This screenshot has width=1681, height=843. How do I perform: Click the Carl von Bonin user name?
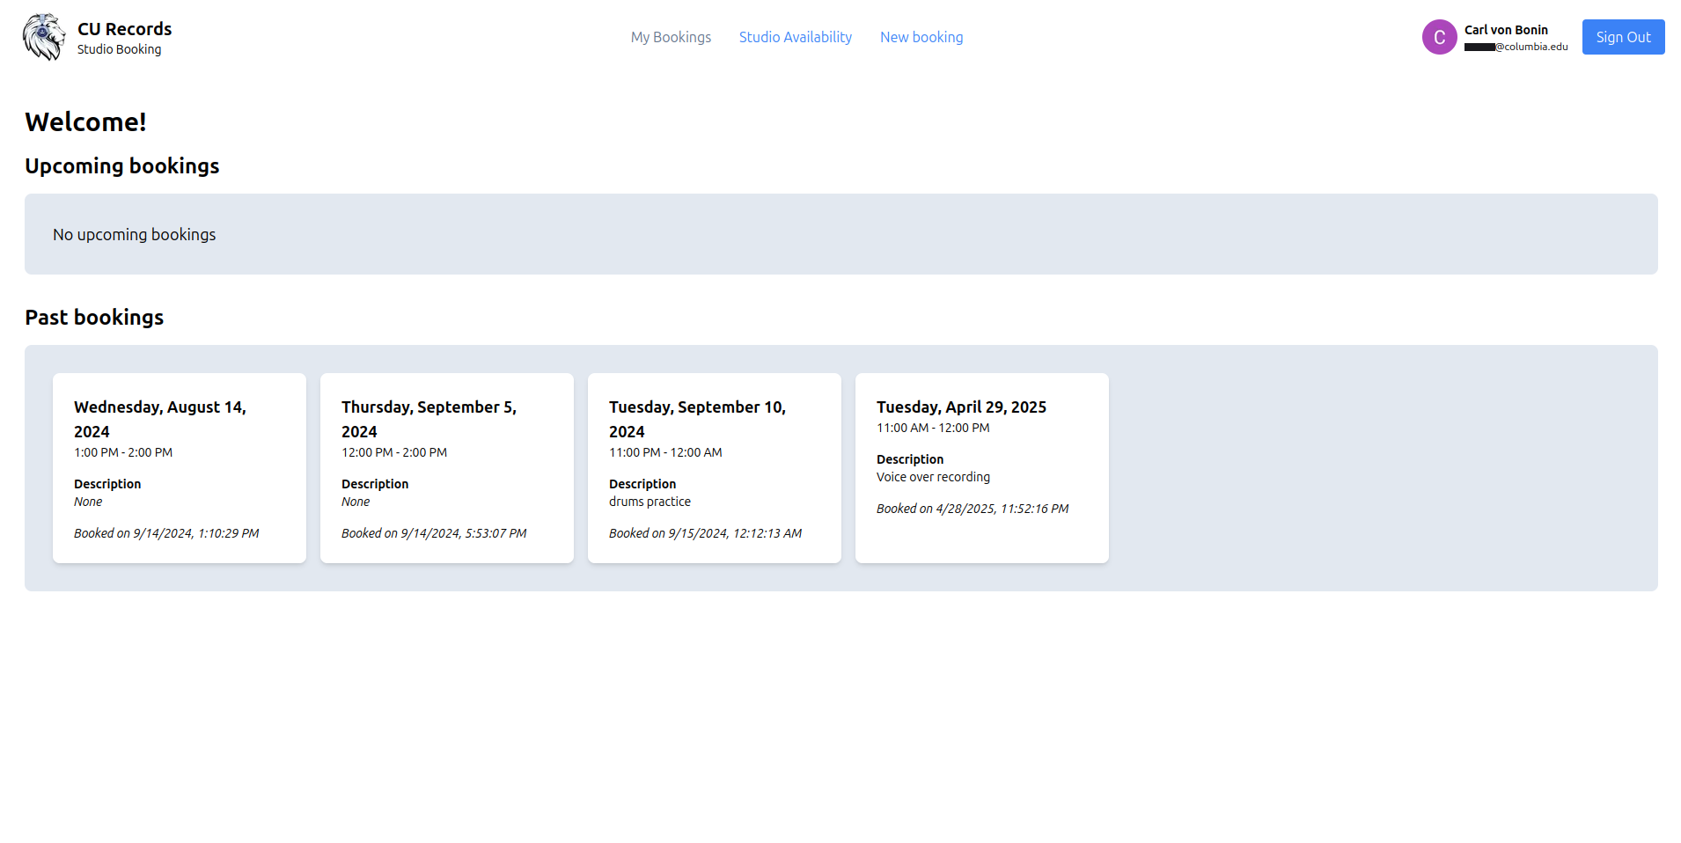pos(1506,30)
